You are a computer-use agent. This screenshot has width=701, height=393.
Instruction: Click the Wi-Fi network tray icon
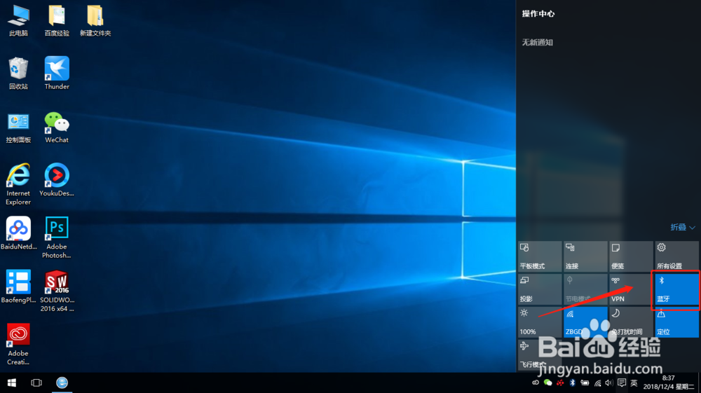598,382
